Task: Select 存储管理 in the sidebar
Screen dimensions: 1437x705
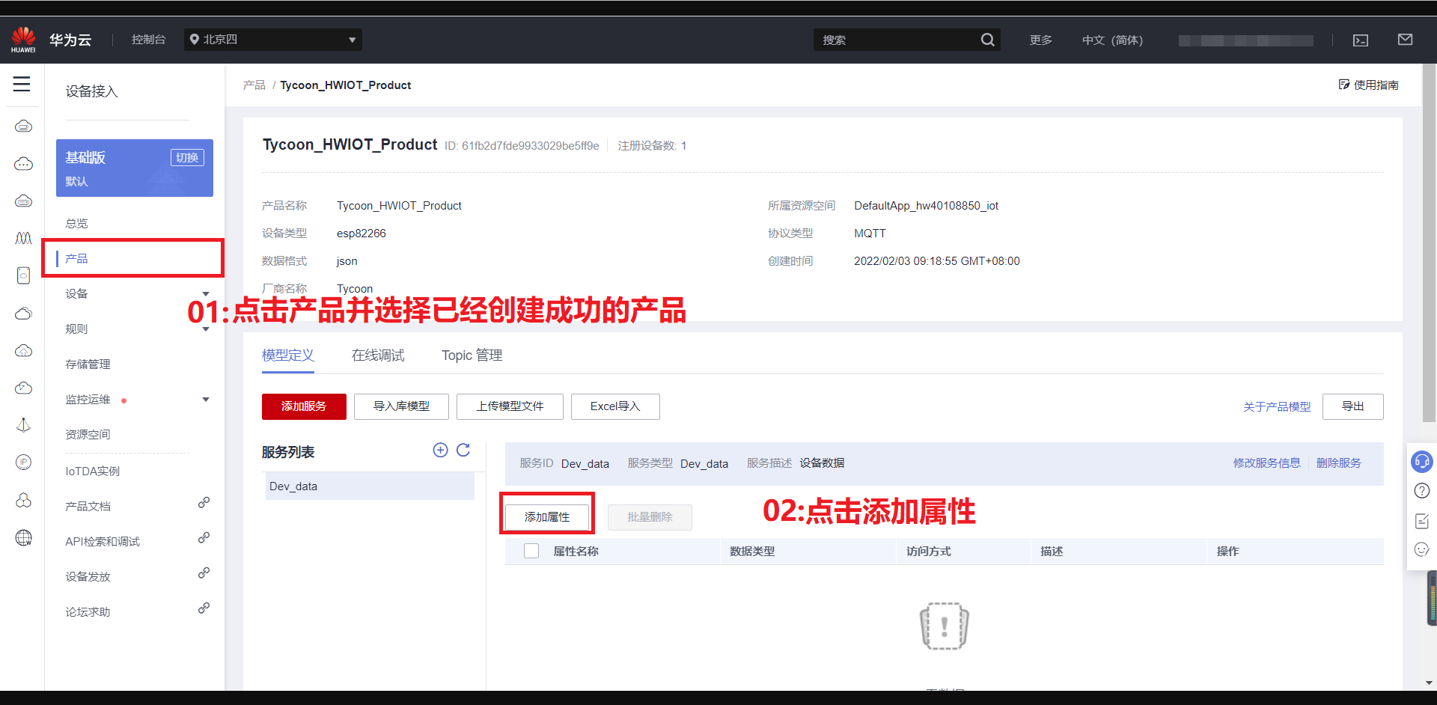Action: pos(88,364)
